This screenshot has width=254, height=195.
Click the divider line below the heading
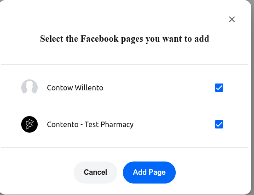[125, 64]
